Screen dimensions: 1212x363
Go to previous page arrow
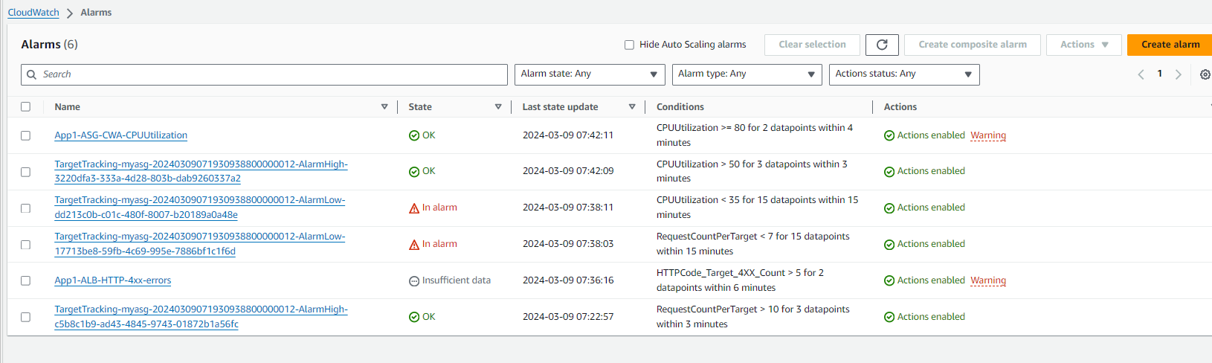[1141, 74]
